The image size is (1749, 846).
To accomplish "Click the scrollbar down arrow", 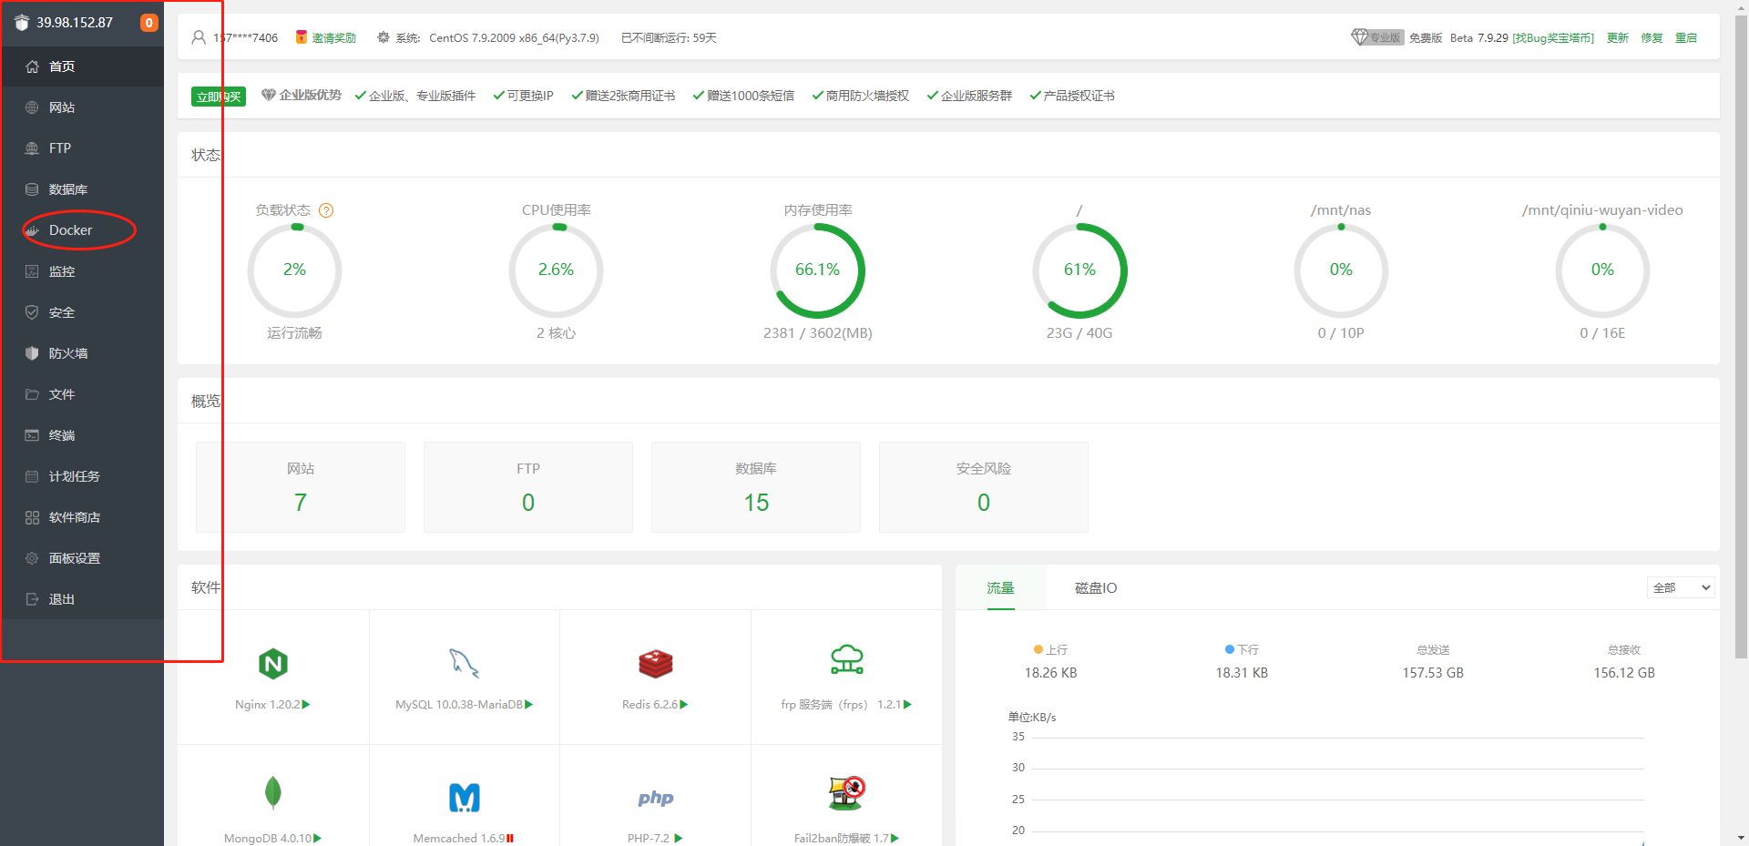I will 1741,838.
